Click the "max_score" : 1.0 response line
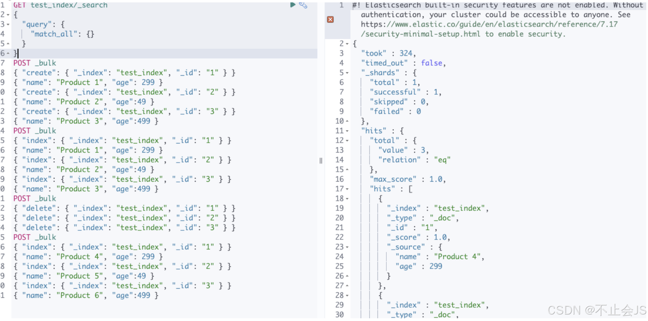 point(408,179)
